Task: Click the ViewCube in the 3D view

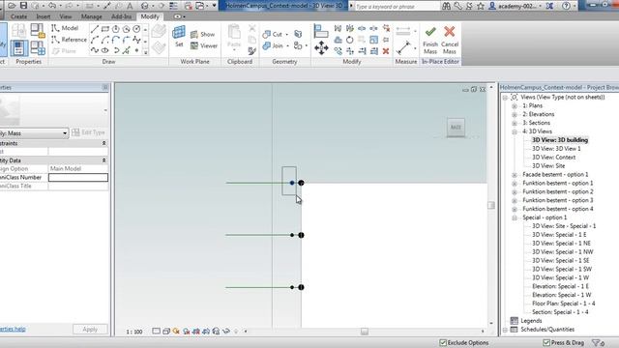Action: [456, 128]
